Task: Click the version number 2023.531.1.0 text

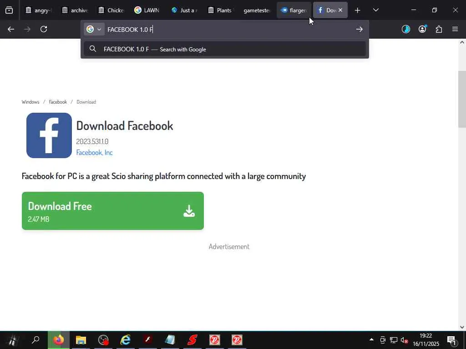Action: tap(92, 142)
